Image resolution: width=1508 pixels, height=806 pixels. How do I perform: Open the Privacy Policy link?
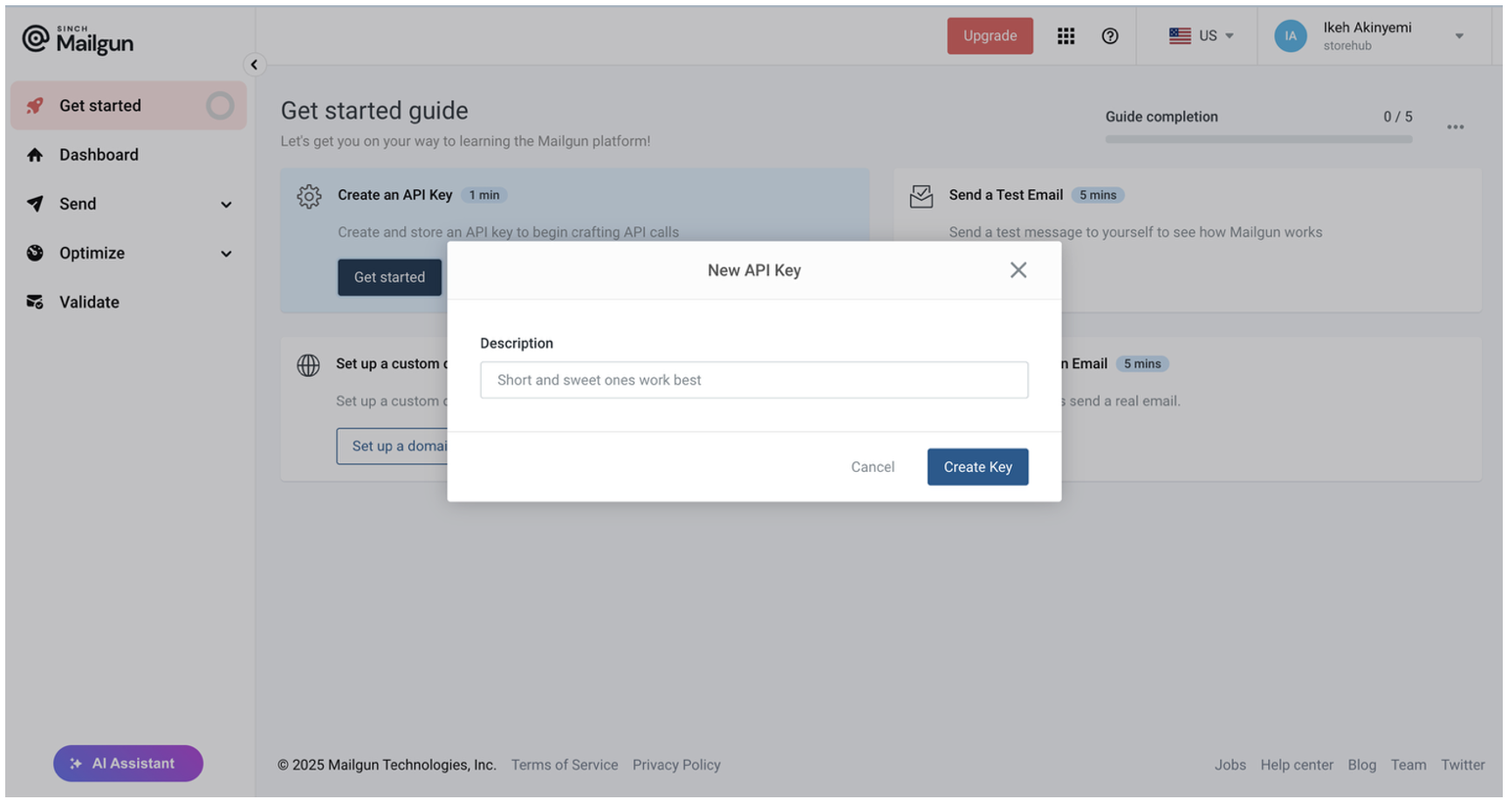(676, 765)
